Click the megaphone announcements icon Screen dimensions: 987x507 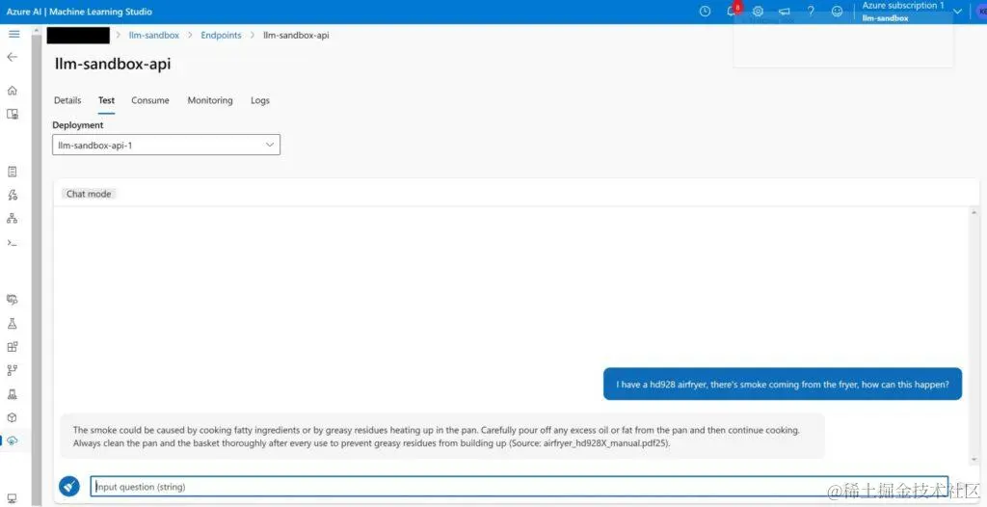tap(785, 12)
